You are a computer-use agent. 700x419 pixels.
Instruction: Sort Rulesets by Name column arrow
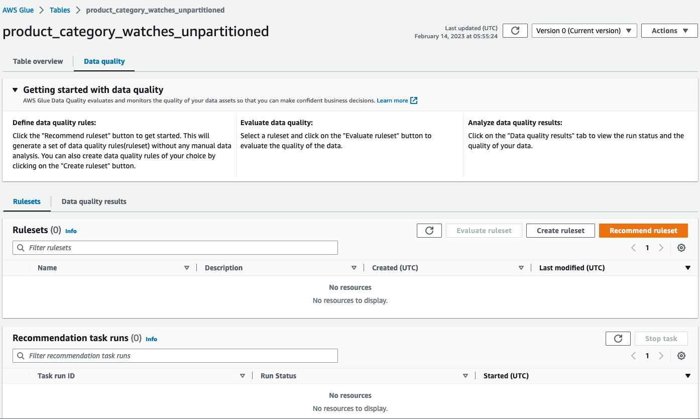point(187,268)
